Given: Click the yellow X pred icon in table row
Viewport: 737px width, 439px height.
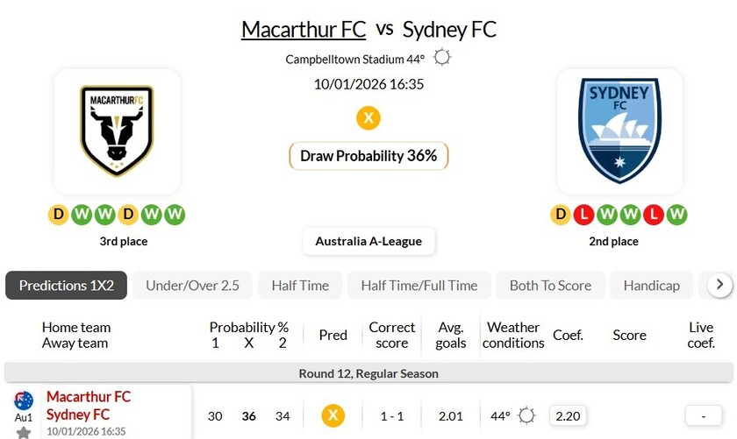Looking at the screenshot, I should tap(333, 415).
